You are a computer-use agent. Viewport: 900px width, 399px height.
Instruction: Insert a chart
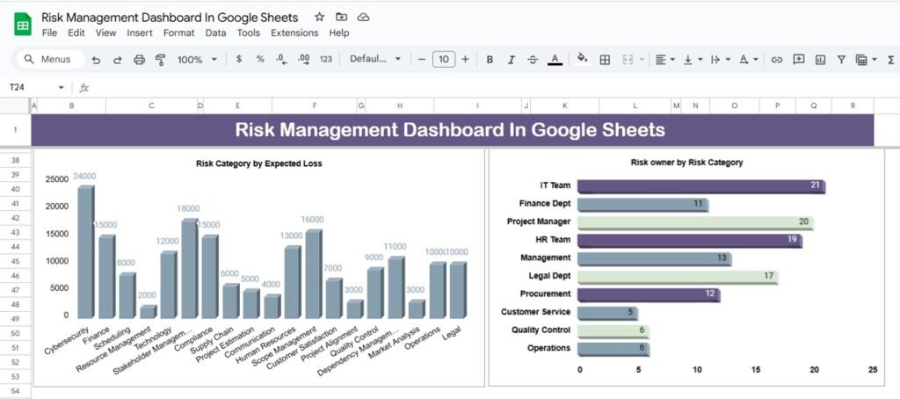[x=820, y=59]
